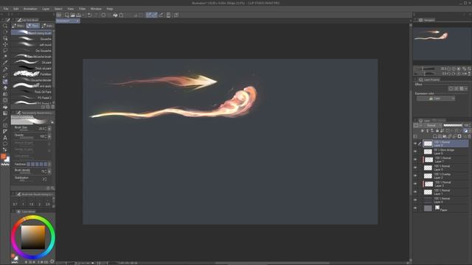Screen dimensions: 472x265
Task: Click the Redo toolbar icon
Action: point(96,15)
